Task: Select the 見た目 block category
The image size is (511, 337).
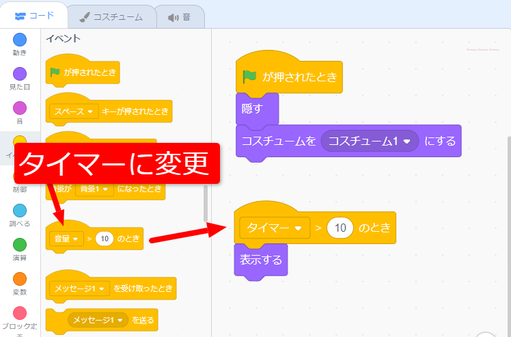Action: [x=20, y=79]
